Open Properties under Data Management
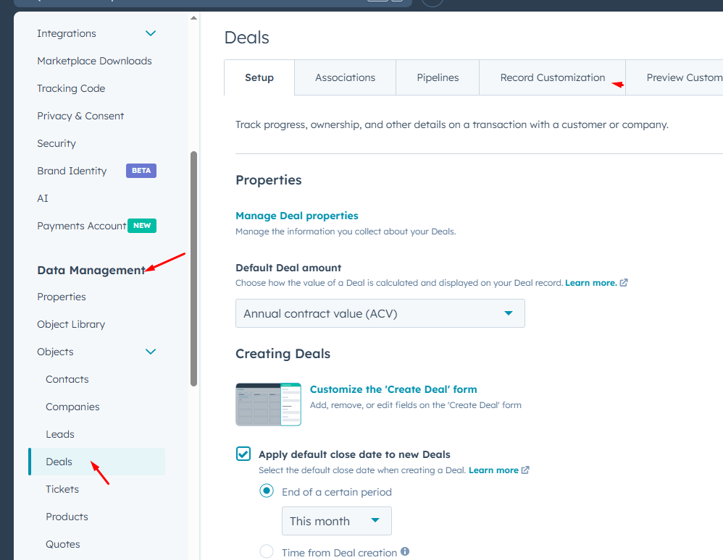This screenshot has height=560, width=723. pos(62,297)
